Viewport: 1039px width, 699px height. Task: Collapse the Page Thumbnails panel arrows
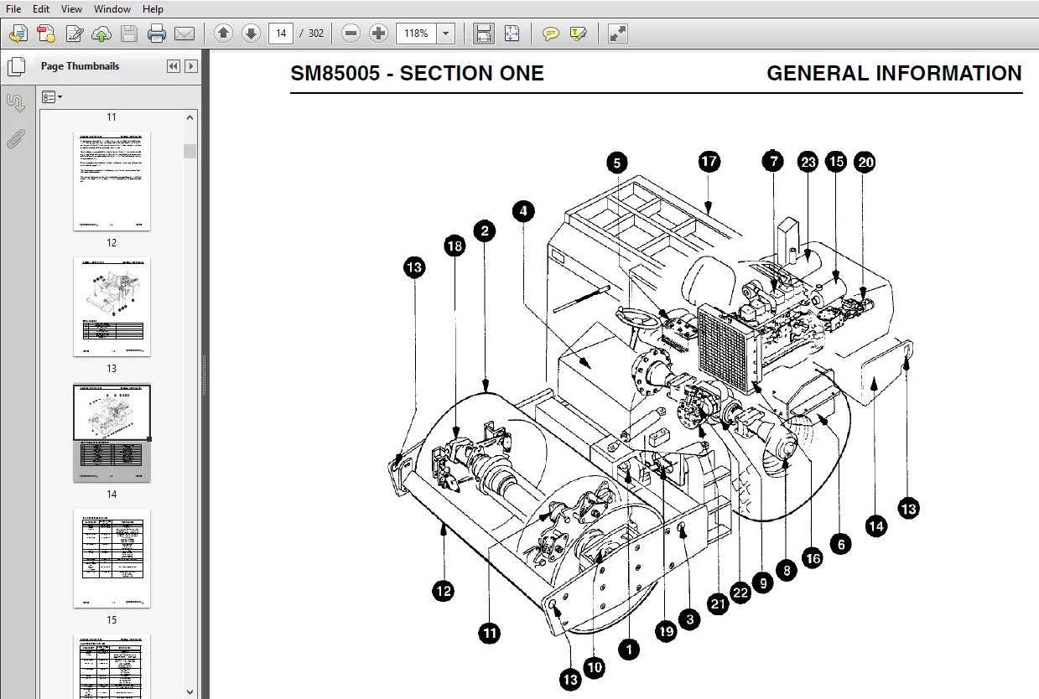174,66
